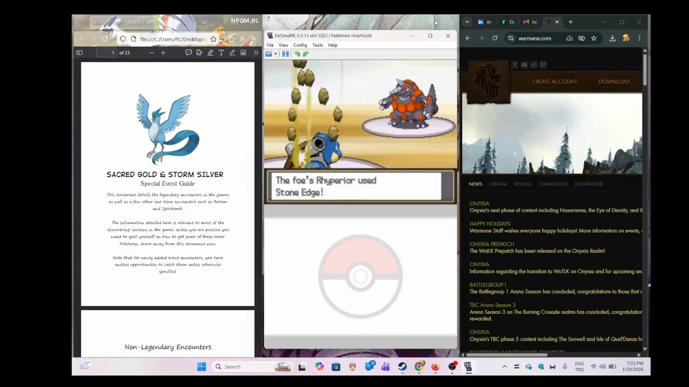Reload the warmane.com page
The width and height of the screenshot is (689, 387).
click(x=495, y=38)
